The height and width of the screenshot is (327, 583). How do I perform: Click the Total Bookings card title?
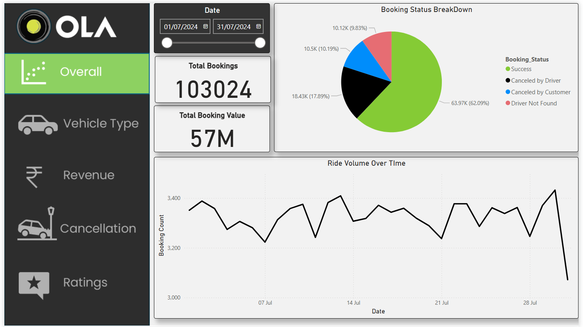point(213,66)
